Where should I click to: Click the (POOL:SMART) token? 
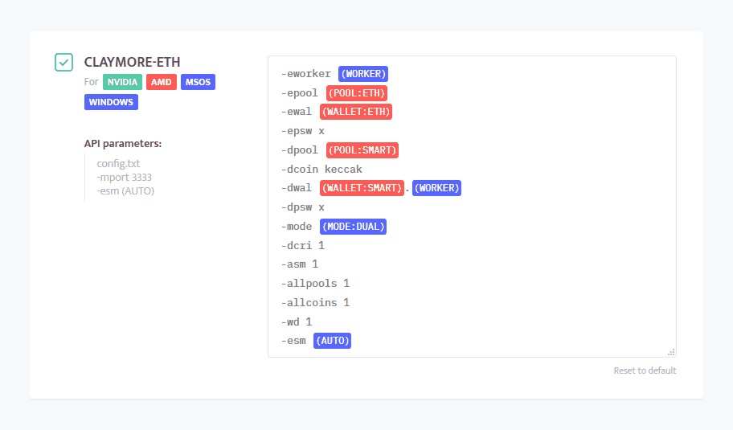click(362, 150)
